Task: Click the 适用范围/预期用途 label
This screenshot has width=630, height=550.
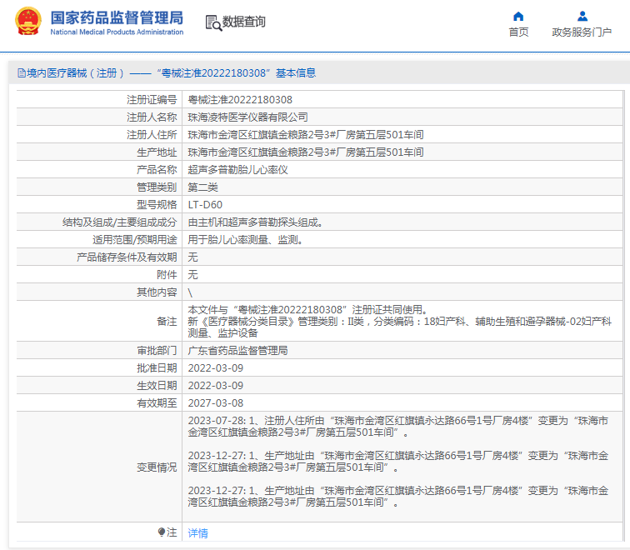Action: [x=135, y=240]
